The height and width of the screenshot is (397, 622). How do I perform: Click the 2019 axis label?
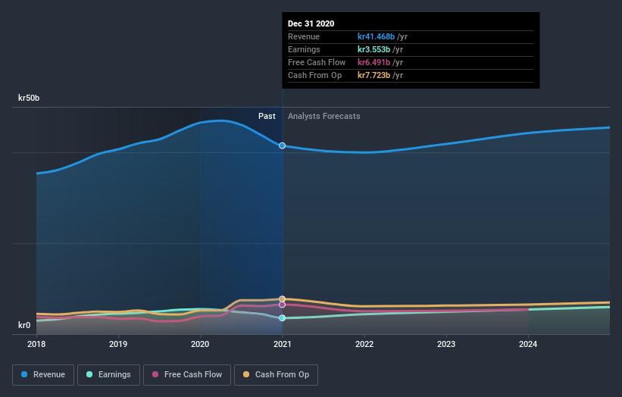point(118,344)
